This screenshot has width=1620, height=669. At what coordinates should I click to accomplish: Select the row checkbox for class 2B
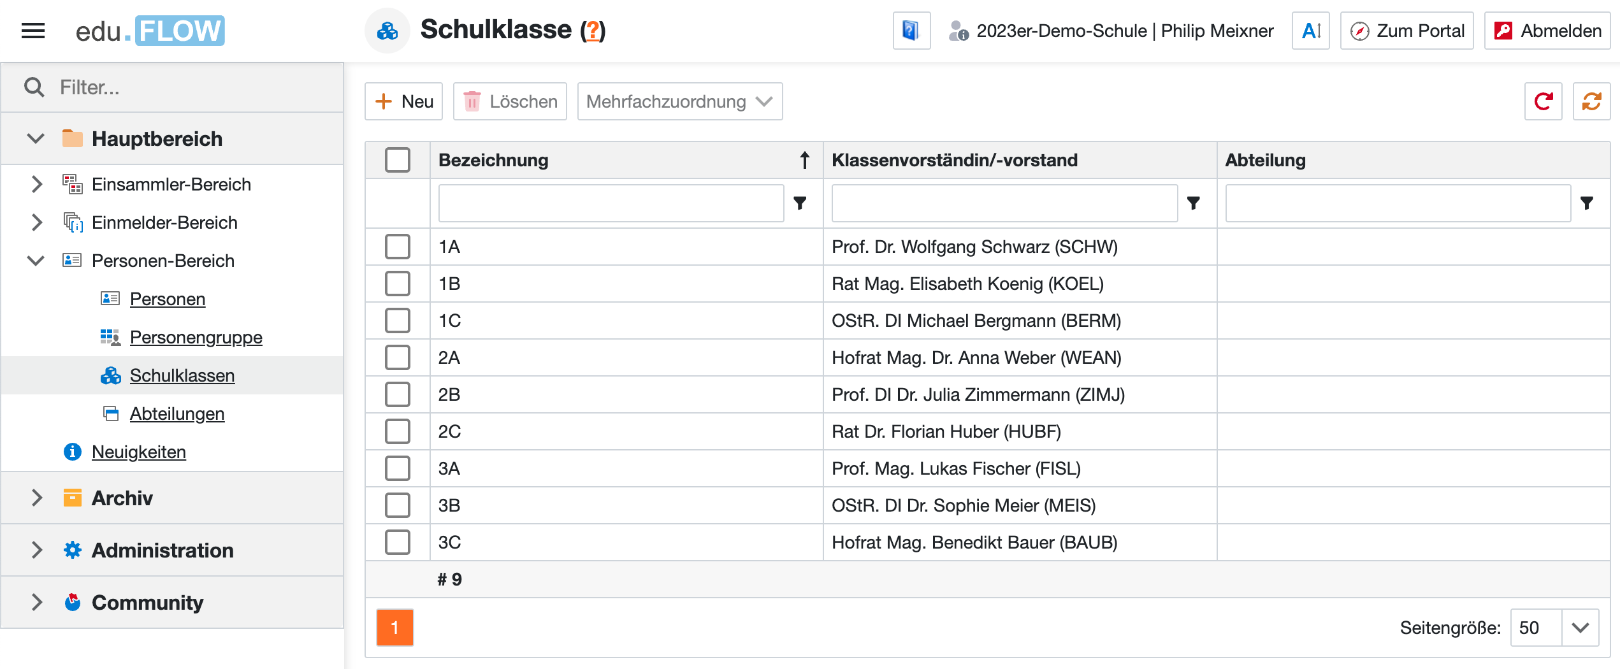[x=398, y=394]
